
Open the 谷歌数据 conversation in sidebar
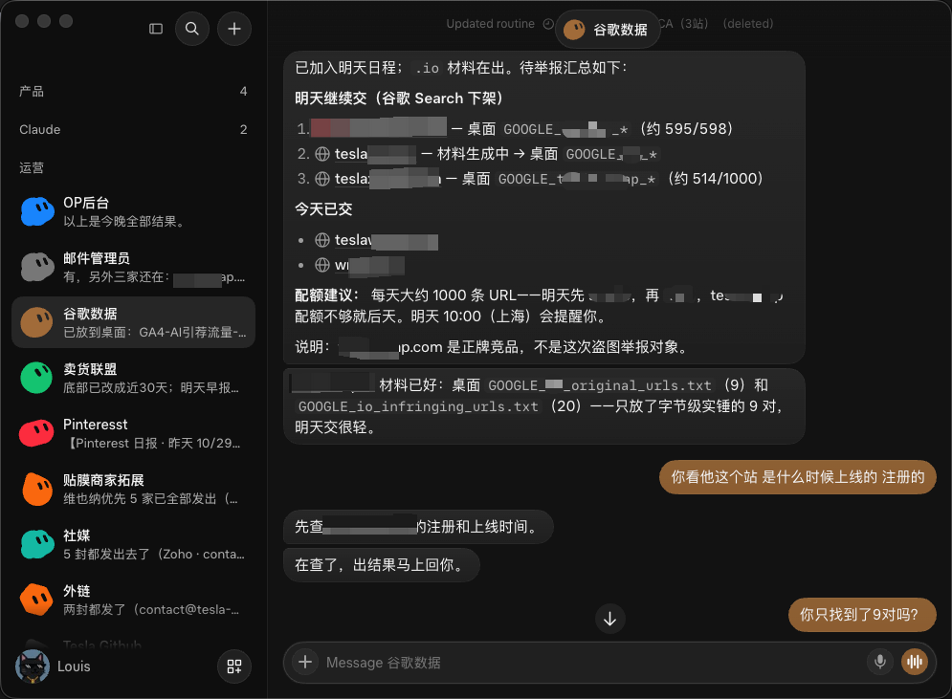click(134, 322)
